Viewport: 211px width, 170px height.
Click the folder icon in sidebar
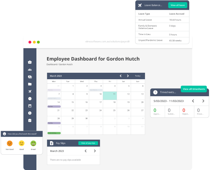(30, 84)
